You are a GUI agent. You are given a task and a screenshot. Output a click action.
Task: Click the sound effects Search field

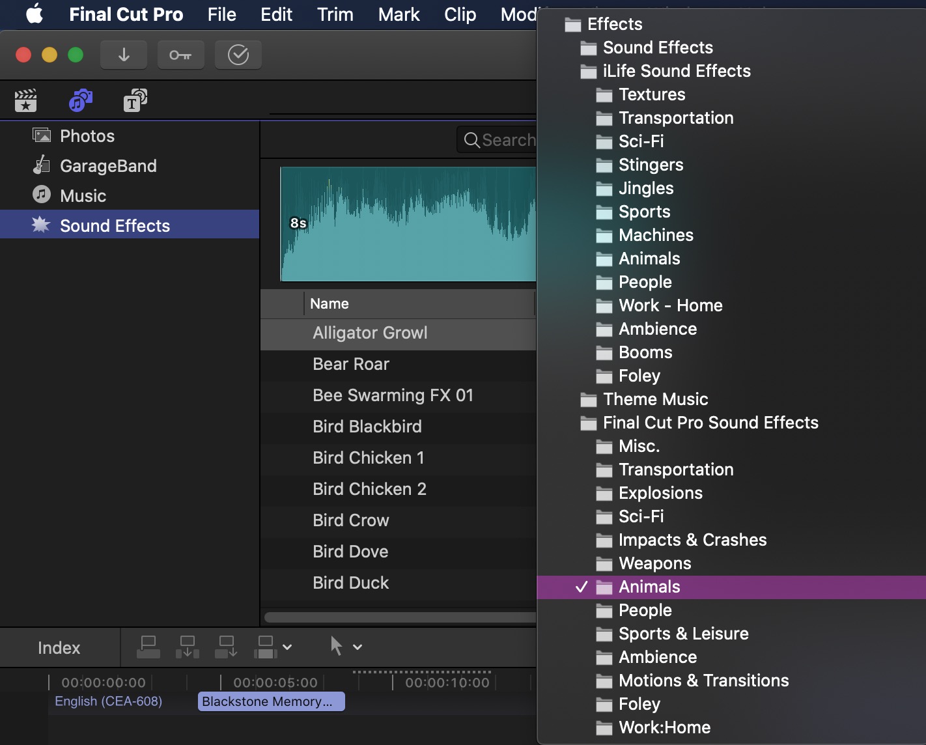pos(497,140)
